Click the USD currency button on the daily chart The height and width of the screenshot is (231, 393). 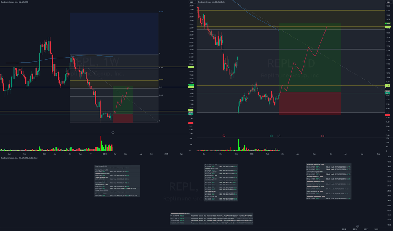[x=388, y=2]
